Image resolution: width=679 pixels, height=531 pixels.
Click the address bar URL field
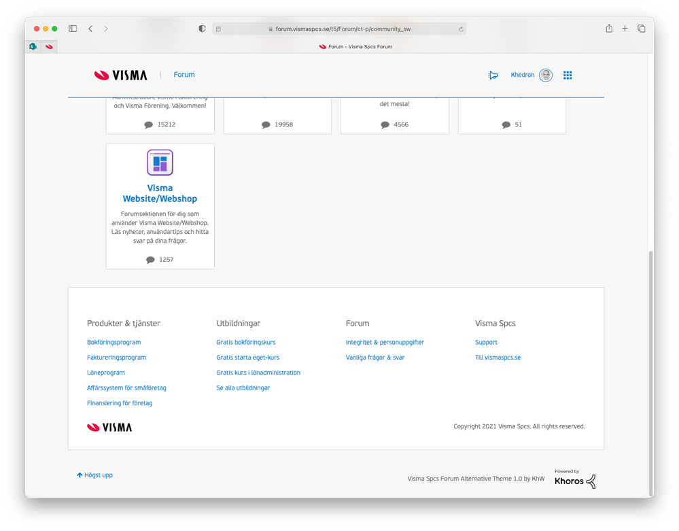(x=339, y=29)
